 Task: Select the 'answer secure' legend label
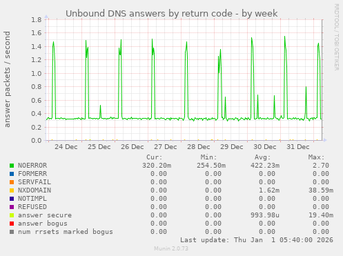click(45, 215)
